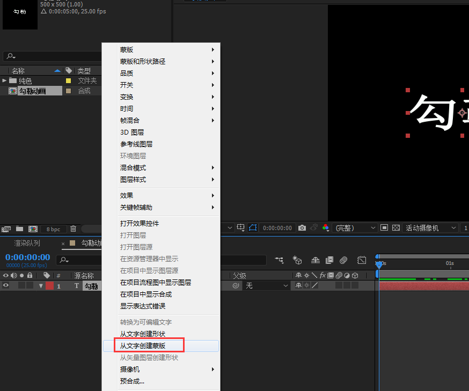The image size is (469, 391).
Task: Create a new folder in project panel
Action: 19,228
